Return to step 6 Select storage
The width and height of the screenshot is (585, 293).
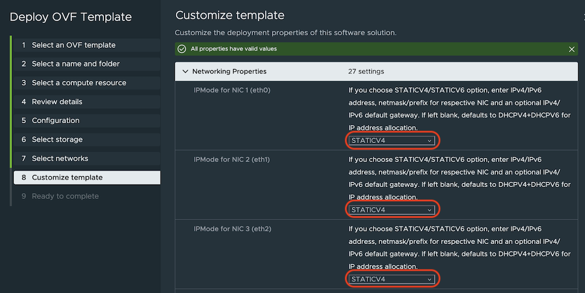57,140
